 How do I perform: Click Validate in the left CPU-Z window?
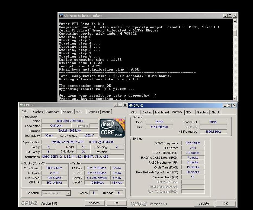tap(95, 203)
